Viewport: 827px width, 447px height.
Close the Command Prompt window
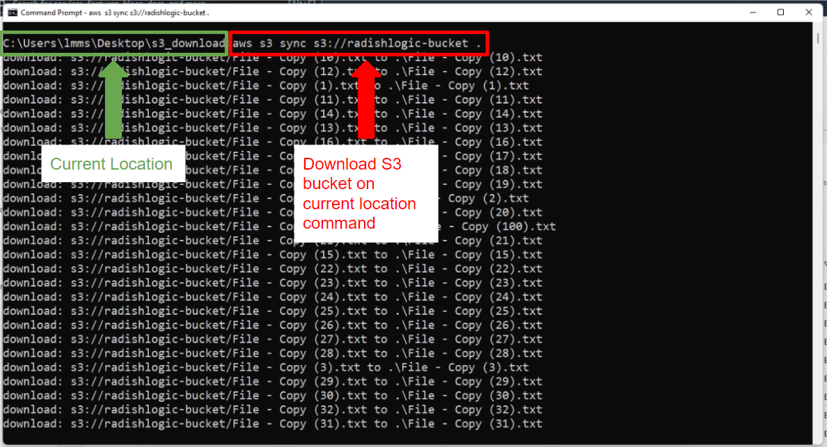(808, 13)
